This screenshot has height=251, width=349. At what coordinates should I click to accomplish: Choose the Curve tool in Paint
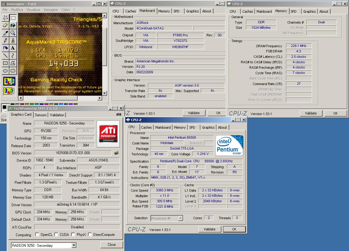tap(13, 56)
